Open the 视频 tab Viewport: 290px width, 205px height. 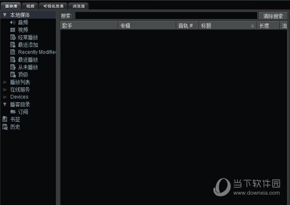(x=30, y=6)
